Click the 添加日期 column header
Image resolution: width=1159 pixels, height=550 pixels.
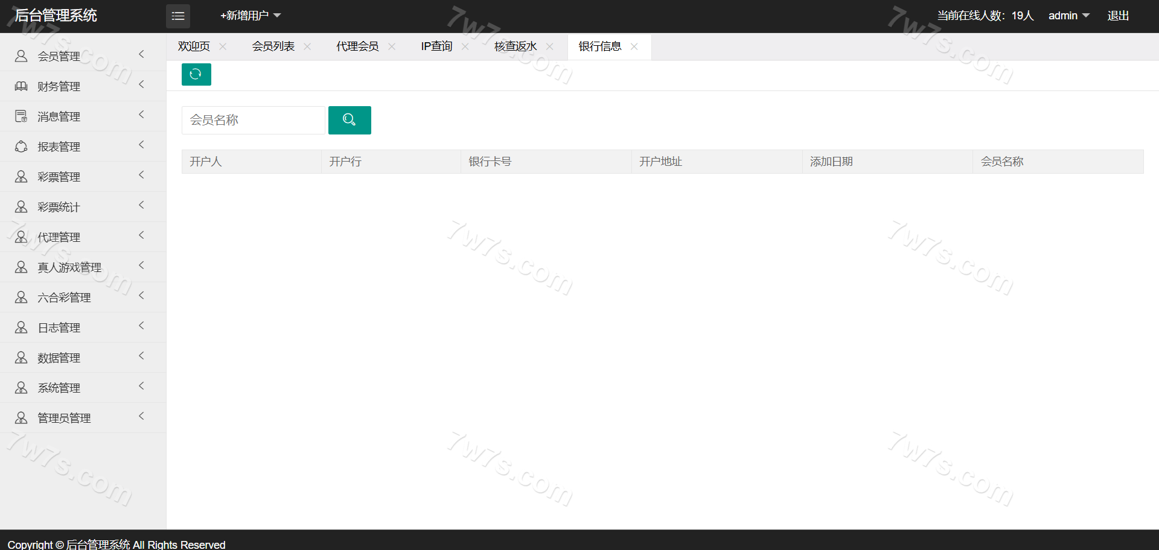[x=831, y=162]
